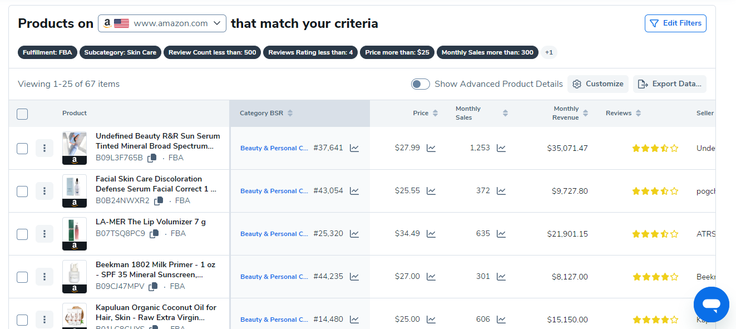Click the Fulfillment: FBA filter chip
This screenshot has height=329, width=736.
tap(47, 52)
